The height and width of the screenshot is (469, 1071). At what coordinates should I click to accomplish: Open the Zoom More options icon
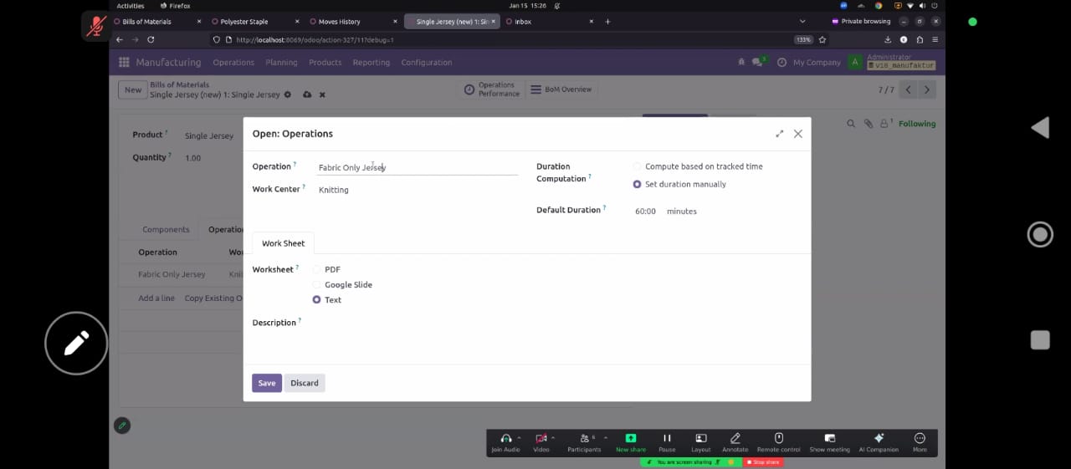(x=920, y=439)
